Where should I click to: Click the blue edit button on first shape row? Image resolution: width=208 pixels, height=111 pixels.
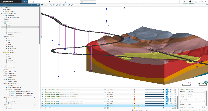pyautogui.click(x=167, y=89)
